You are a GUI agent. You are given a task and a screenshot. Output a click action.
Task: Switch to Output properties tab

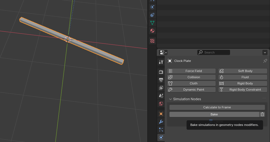click(x=161, y=80)
